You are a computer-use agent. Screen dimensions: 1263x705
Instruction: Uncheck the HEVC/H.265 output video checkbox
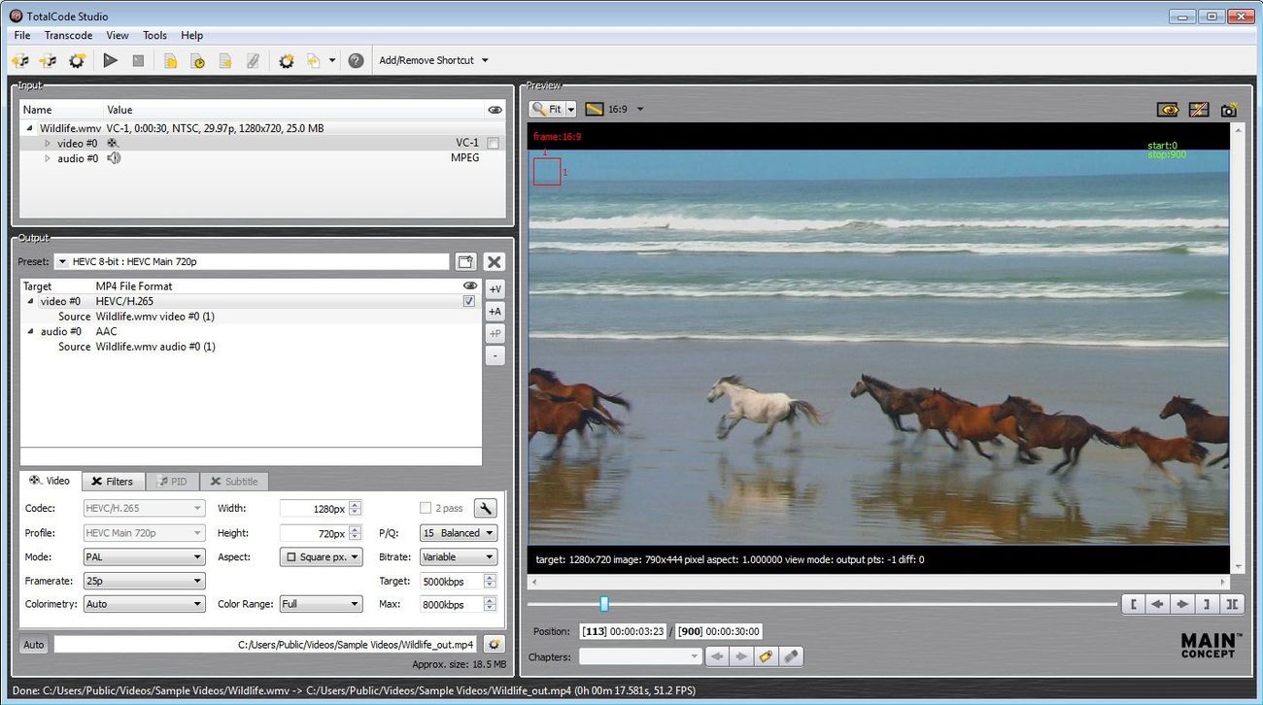[x=469, y=301]
